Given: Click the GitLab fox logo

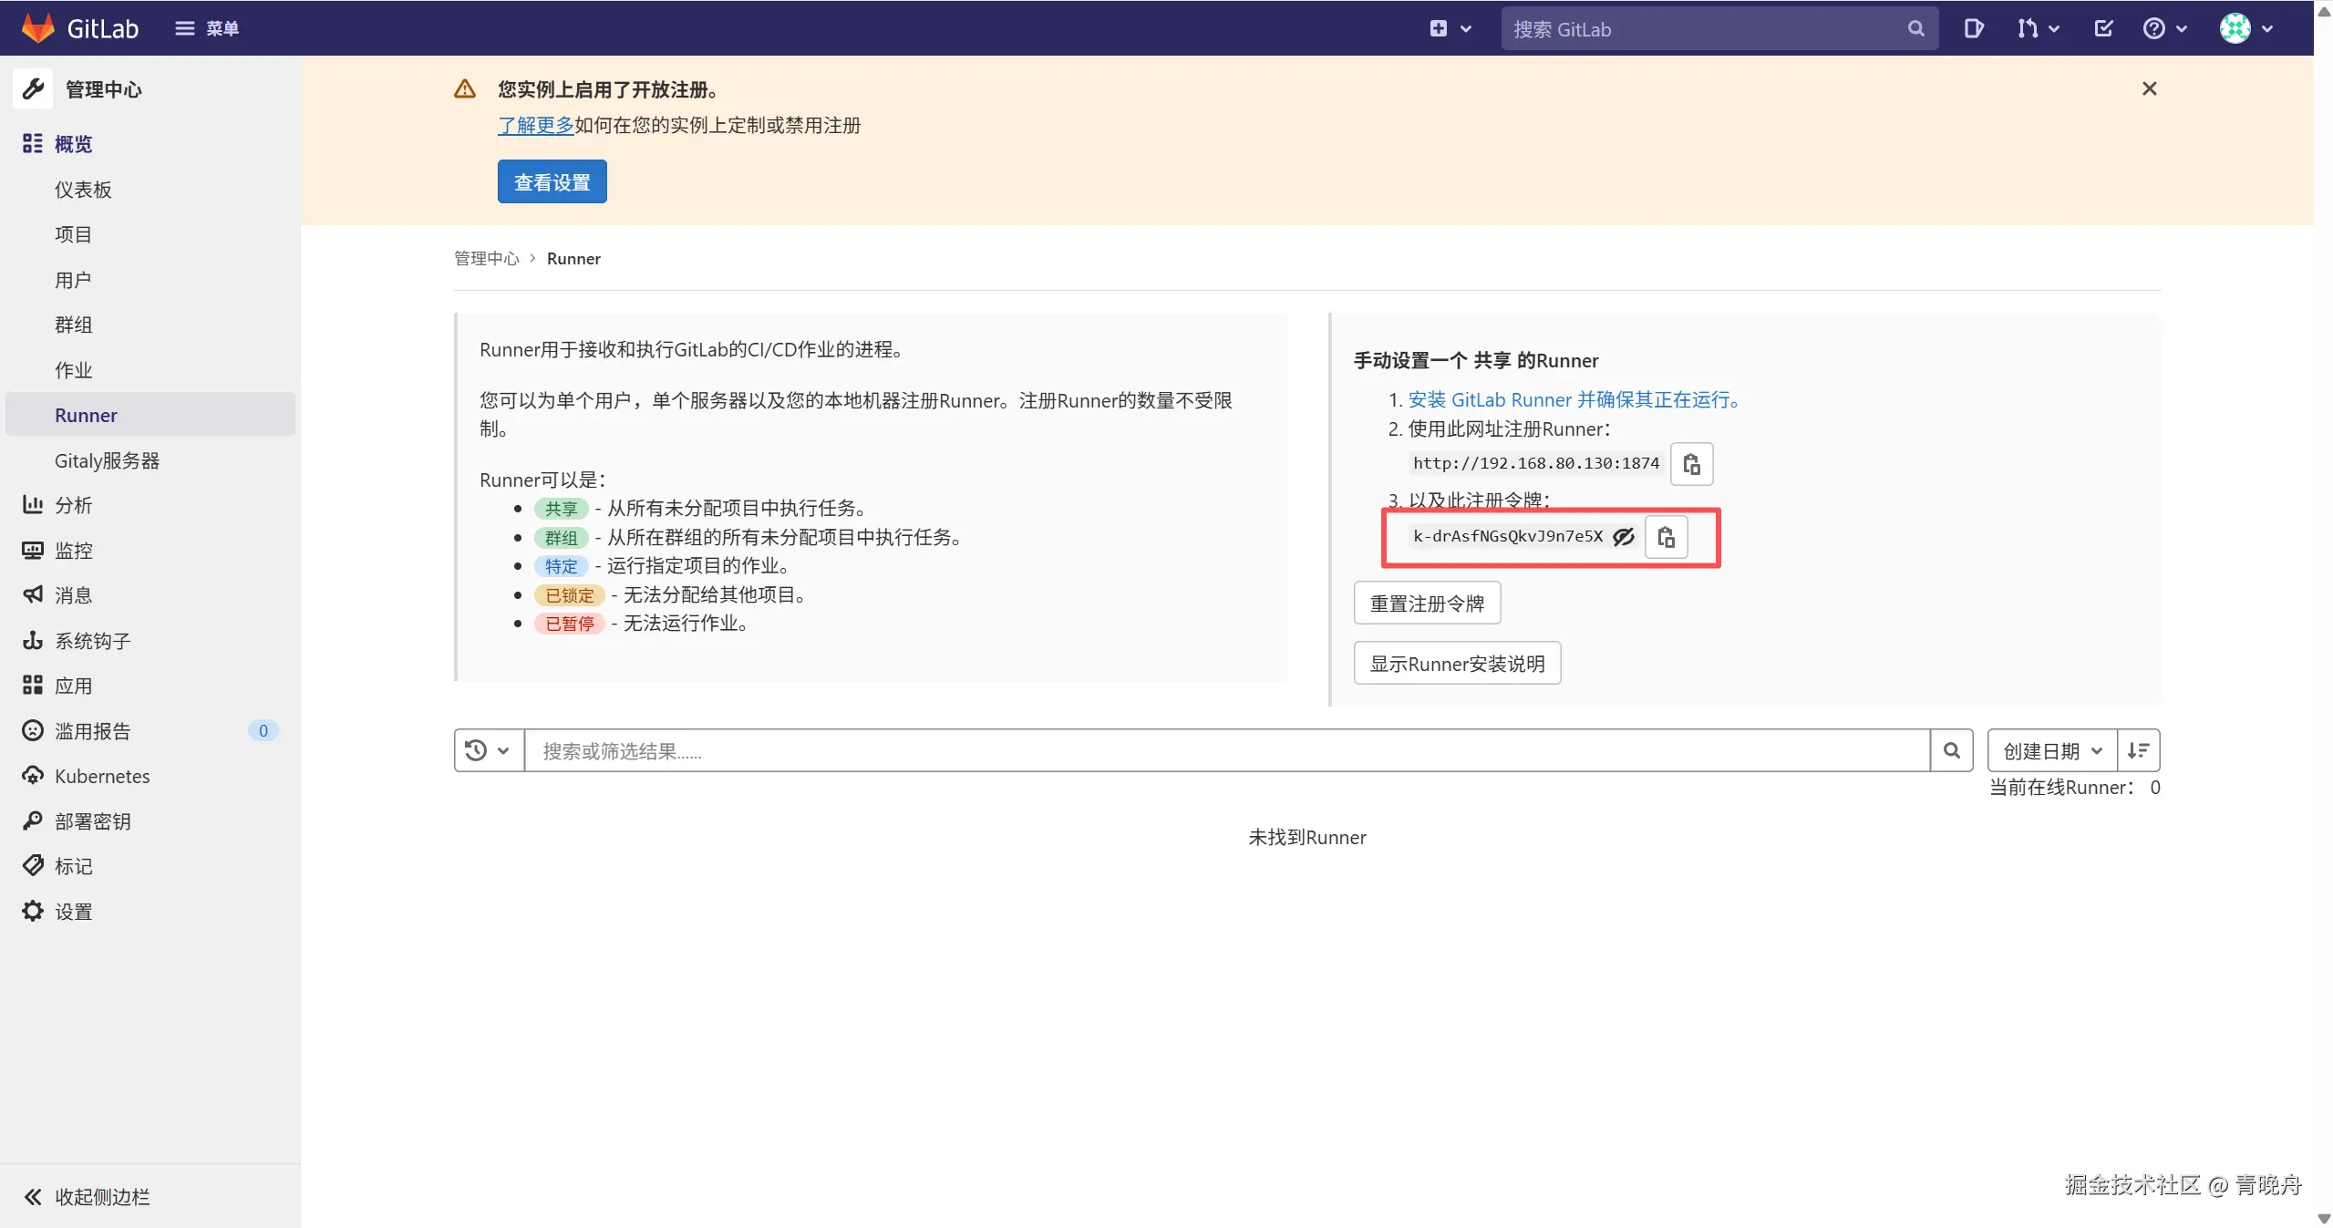Looking at the screenshot, I should [38, 28].
